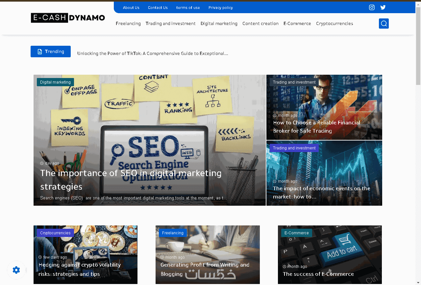Open the trending TikTok guide headline
Screen dimensions: 421x285
(153, 53)
